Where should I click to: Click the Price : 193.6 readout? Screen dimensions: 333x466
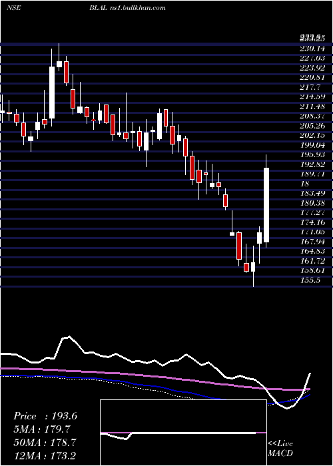pos(45,416)
